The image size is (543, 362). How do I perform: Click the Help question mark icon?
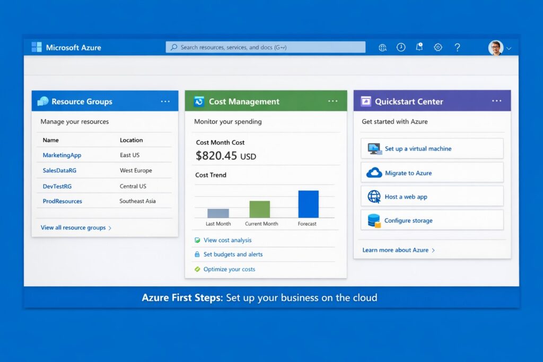click(x=457, y=47)
